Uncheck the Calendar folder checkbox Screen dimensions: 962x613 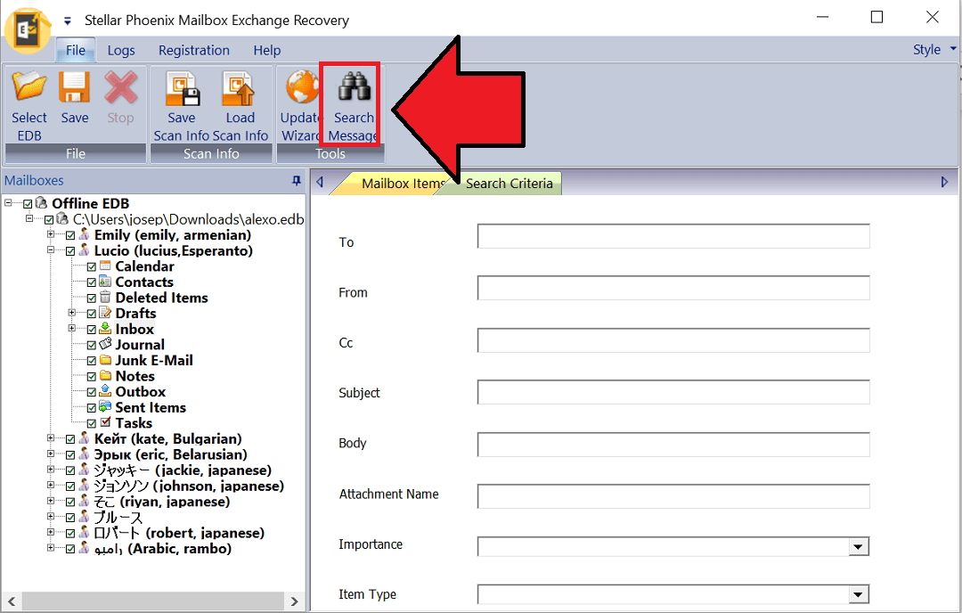point(92,267)
